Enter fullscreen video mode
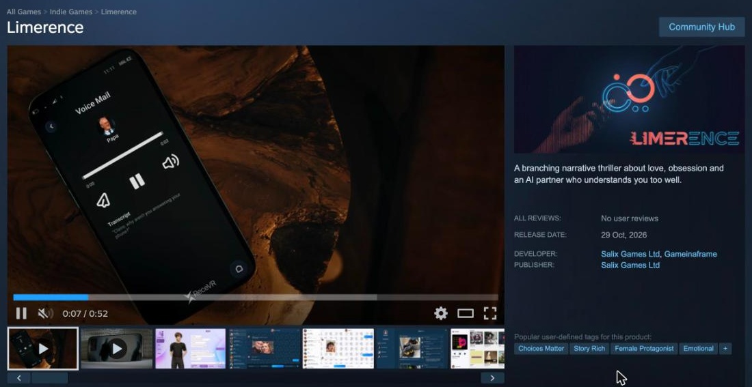Screen dimensions: 752x387 pyautogui.click(x=489, y=313)
